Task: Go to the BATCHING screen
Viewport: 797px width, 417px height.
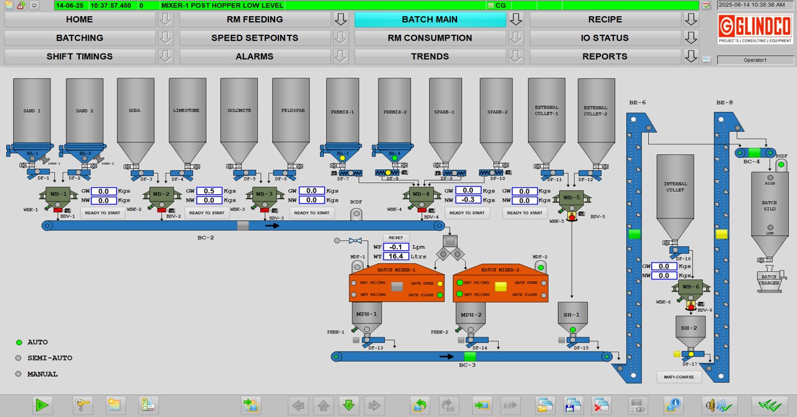Action: 80,38
